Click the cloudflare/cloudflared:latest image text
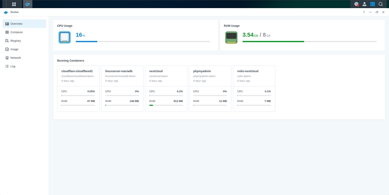Viewport: 389px width, 195px height. 77,76
